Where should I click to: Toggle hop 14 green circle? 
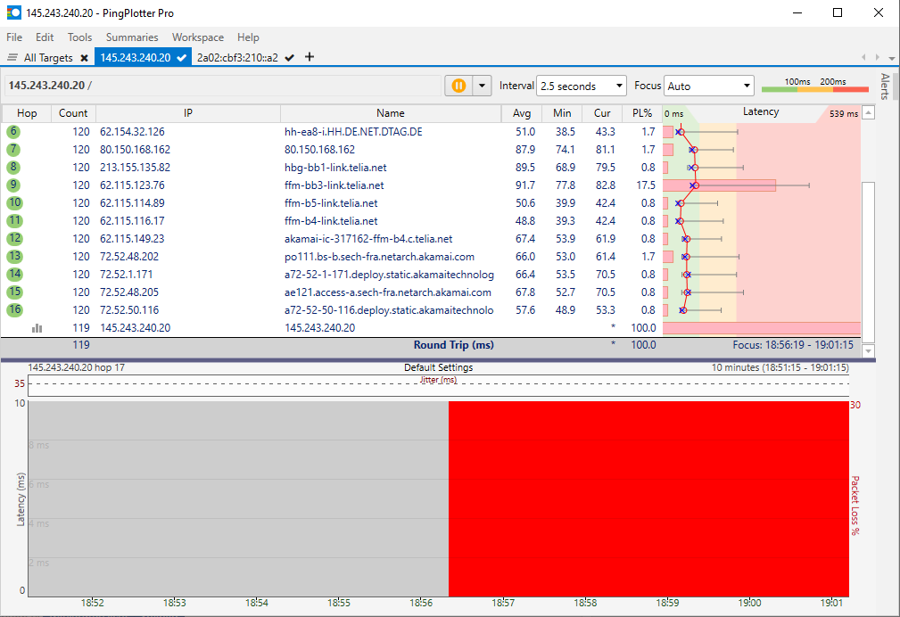pos(14,274)
